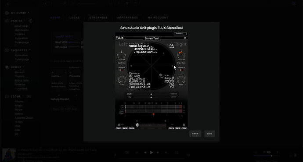This screenshot has height=162, width=303.
Task: Collapse the Qobuz section arrow
Action: coord(23,67)
